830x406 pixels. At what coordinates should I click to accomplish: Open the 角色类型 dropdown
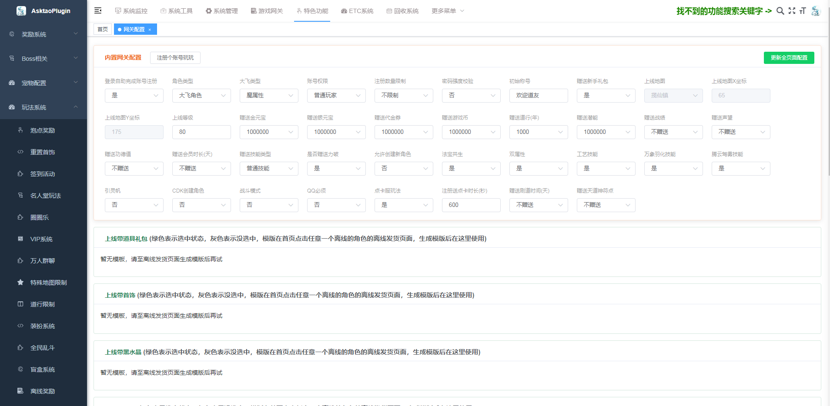click(201, 96)
